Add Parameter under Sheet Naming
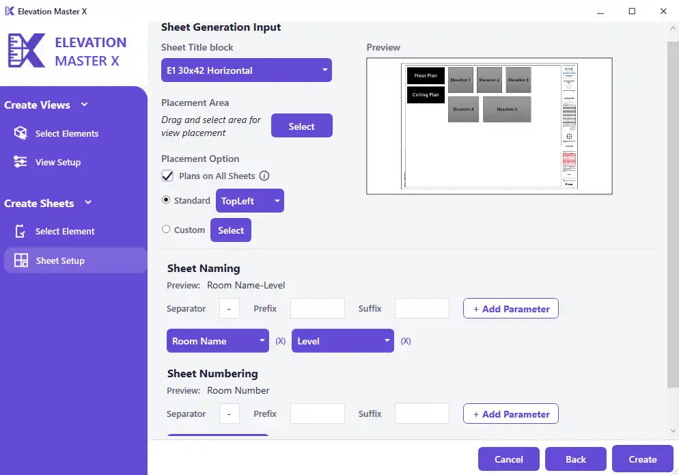Image resolution: width=679 pixels, height=475 pixels. [x=511, y=309]
